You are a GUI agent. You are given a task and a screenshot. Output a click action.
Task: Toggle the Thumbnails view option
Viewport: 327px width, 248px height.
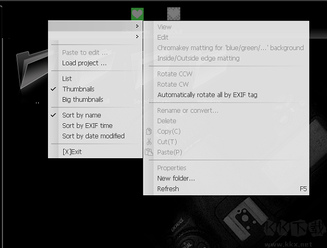click(78, 89)
